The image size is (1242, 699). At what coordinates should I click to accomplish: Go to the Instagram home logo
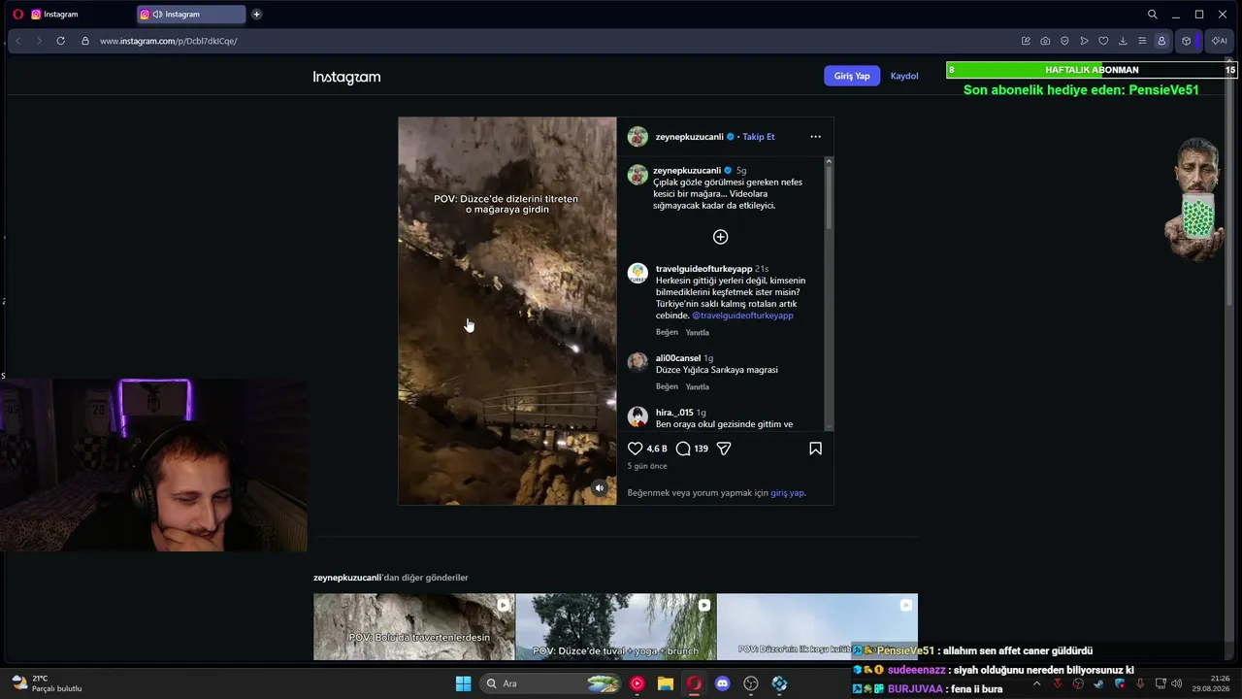tap(346, 77)
